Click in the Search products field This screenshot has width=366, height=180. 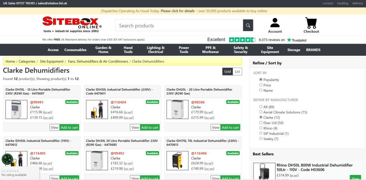click(x=179, y=25)
